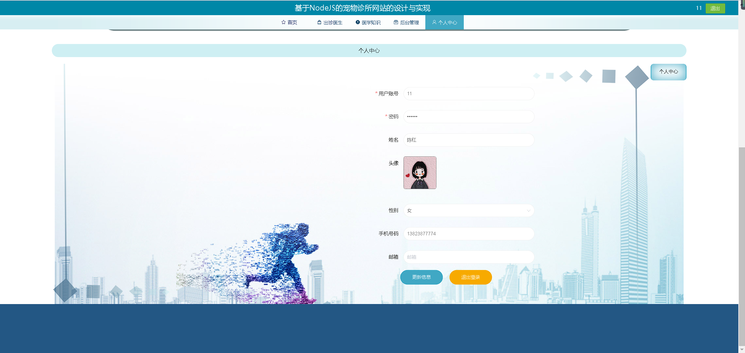The width and height of the screenshot is (745, 353).
Task: Click the bag icon beside 出诊医生
Action: click(319, 22)
